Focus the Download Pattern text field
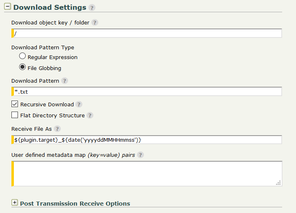The height and width of the screenshot is (213, 296). click(148, 92)
